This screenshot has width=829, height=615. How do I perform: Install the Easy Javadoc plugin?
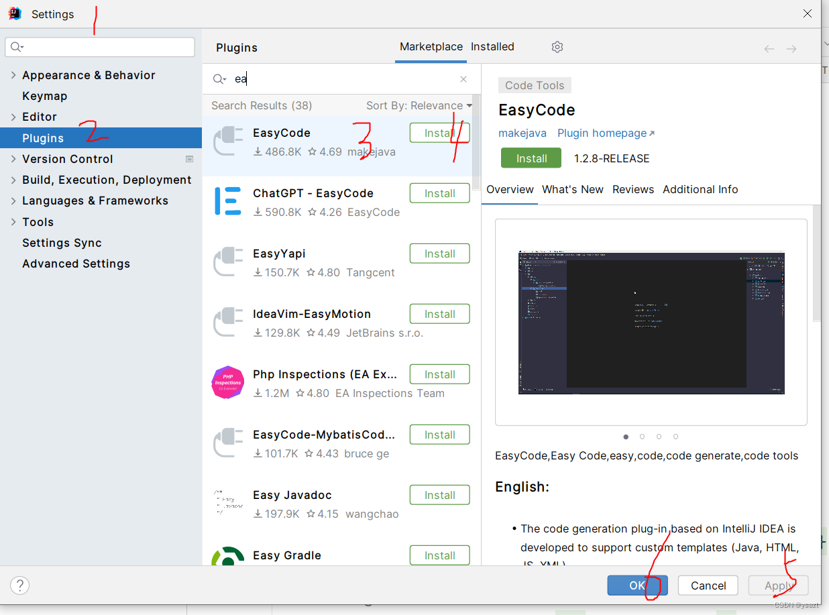pyautogui.click(x=440, y=495)
